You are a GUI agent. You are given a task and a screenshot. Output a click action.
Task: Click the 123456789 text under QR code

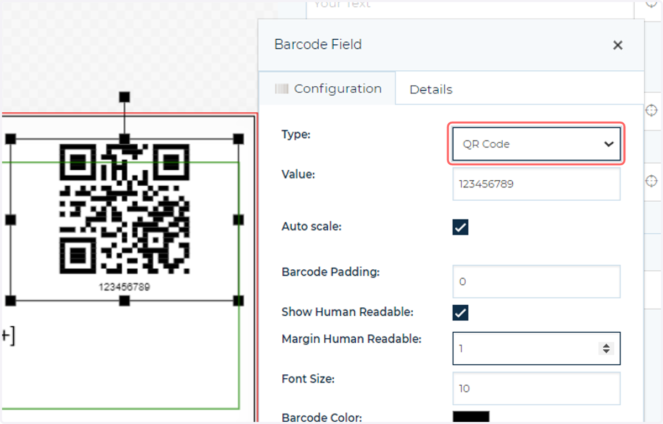[x=124, y=287]
